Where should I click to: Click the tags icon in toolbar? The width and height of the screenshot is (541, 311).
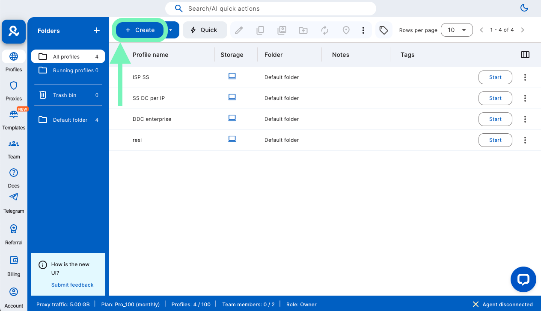[384, 30]
